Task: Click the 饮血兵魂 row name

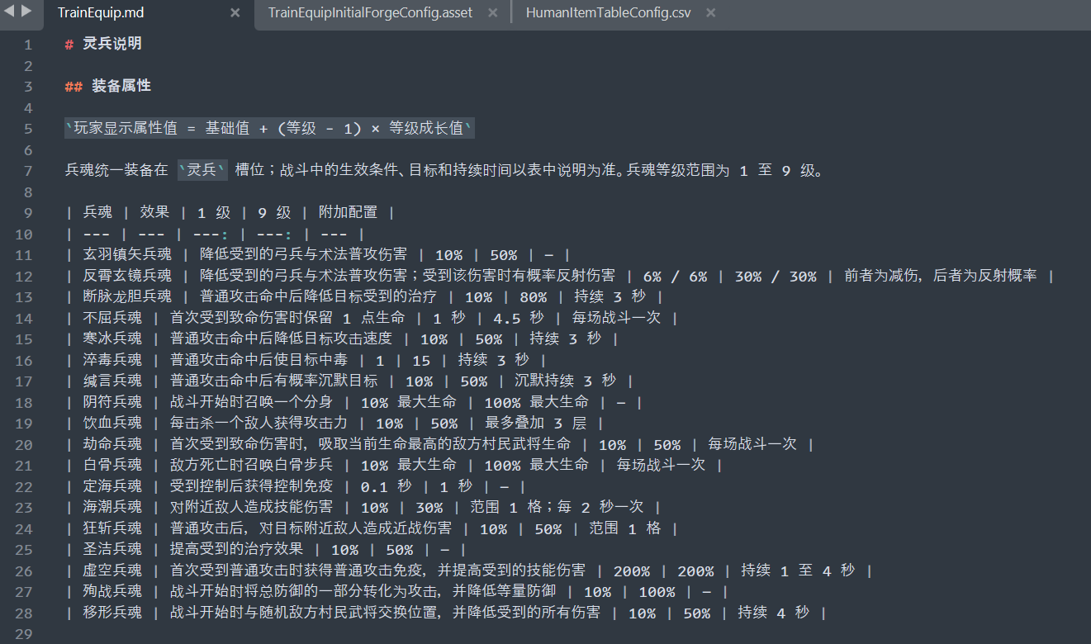Action: (x=112, y=424)
